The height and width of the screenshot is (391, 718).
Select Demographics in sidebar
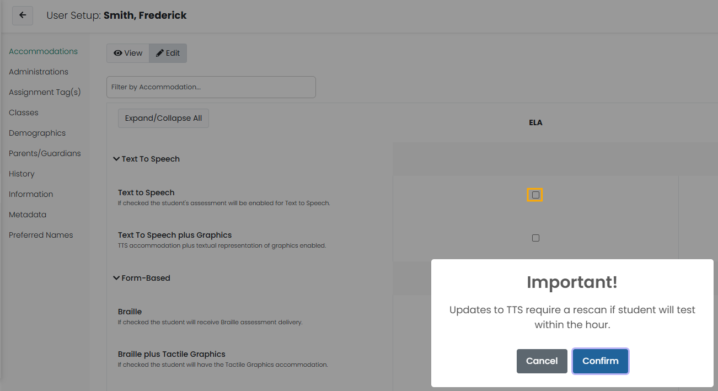[37, 133]
